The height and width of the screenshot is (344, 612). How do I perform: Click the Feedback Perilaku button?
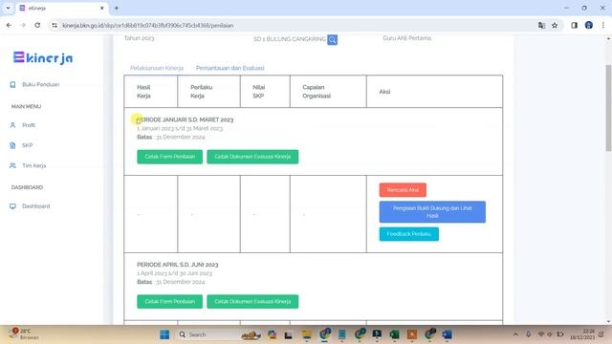pos(409,234)
